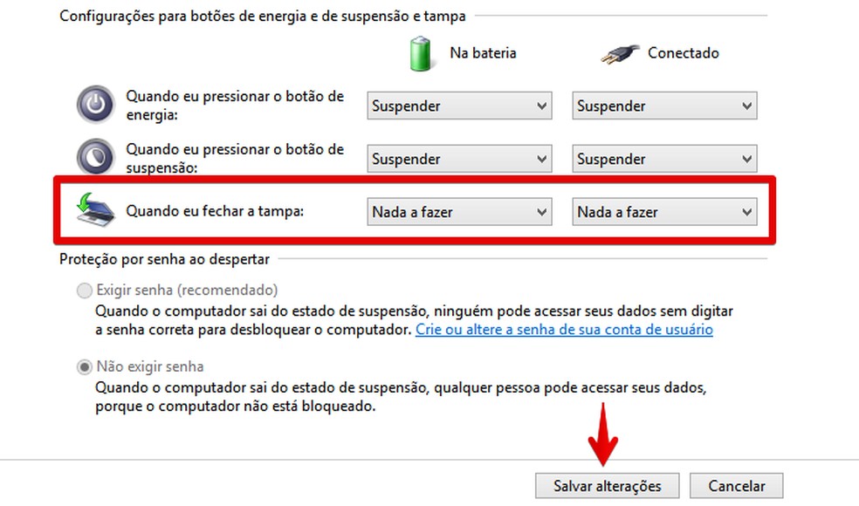
Task: Click the laptop lid icon for fechar a tampa
Action: point(98,214)
